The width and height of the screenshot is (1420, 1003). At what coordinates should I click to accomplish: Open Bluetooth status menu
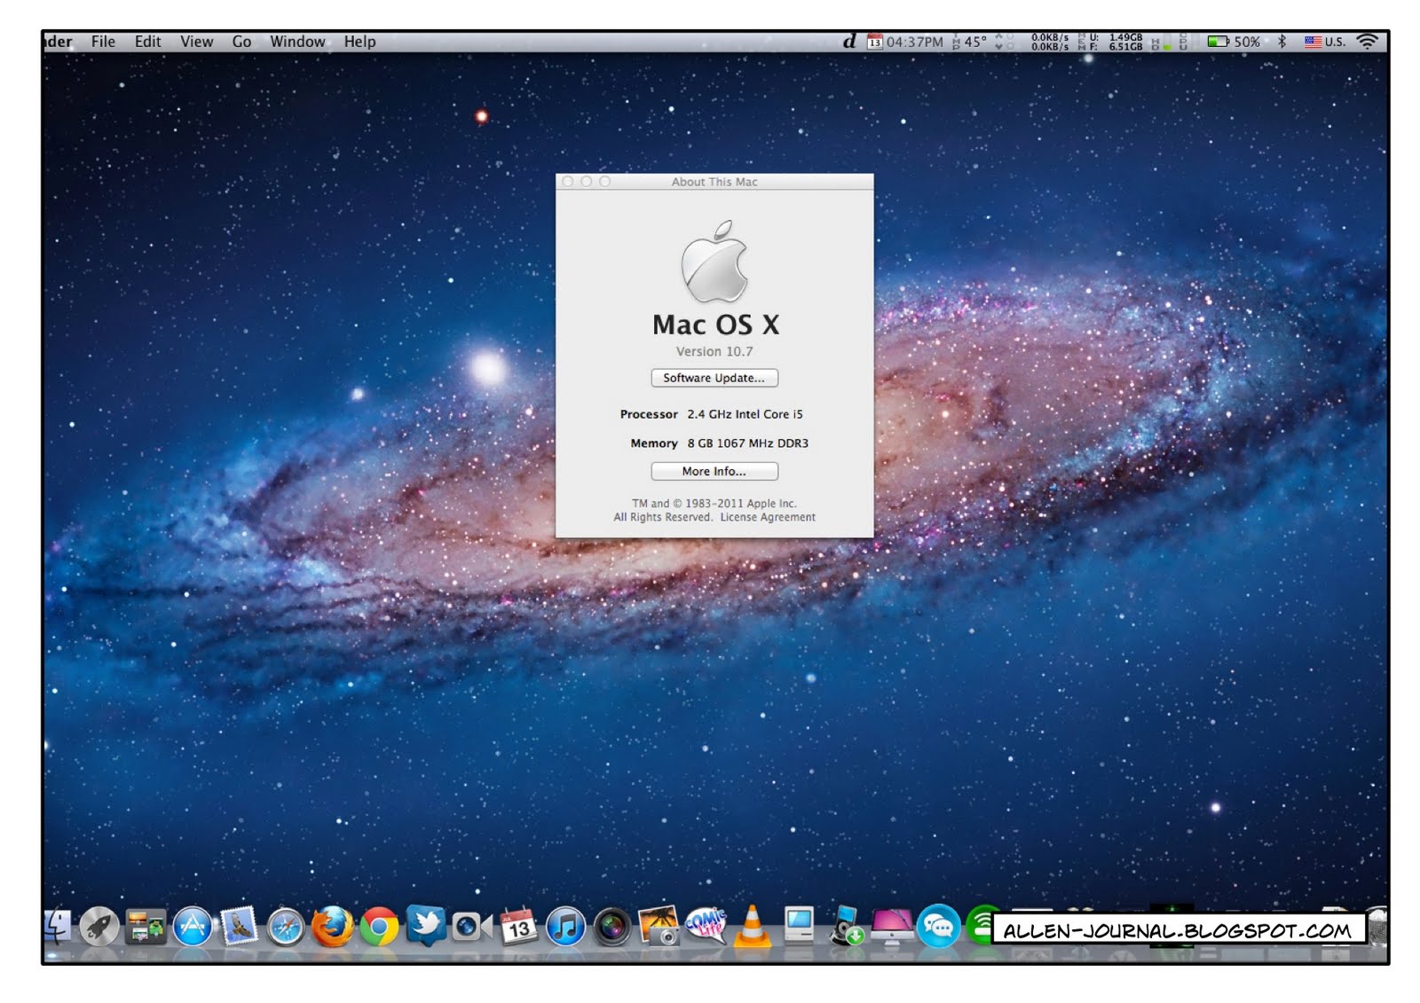(x=1282, y=42)
